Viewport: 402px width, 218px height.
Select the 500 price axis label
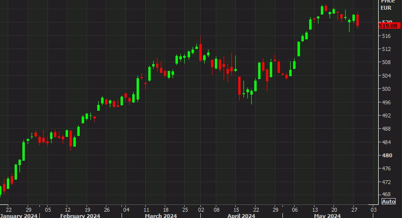[386, 89]
